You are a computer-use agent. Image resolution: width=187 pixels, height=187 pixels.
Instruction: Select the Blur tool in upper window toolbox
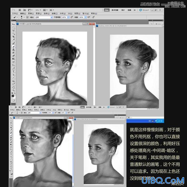(13, 62)
